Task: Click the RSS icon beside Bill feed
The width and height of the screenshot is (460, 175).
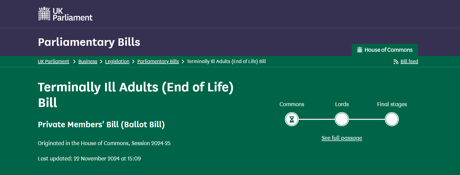Action: click(x=396, y=62)
